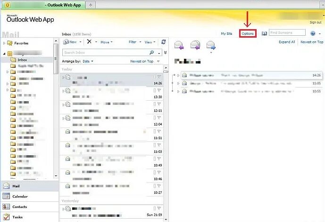Flag the 10:27 message
Screen dimensions: 325x222
[x=159, y=186]
